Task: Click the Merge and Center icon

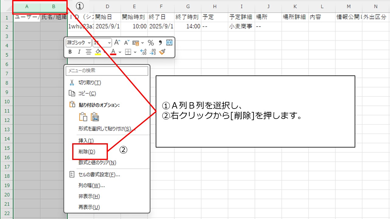Action: pyautogui.click(x=169, y=43)
